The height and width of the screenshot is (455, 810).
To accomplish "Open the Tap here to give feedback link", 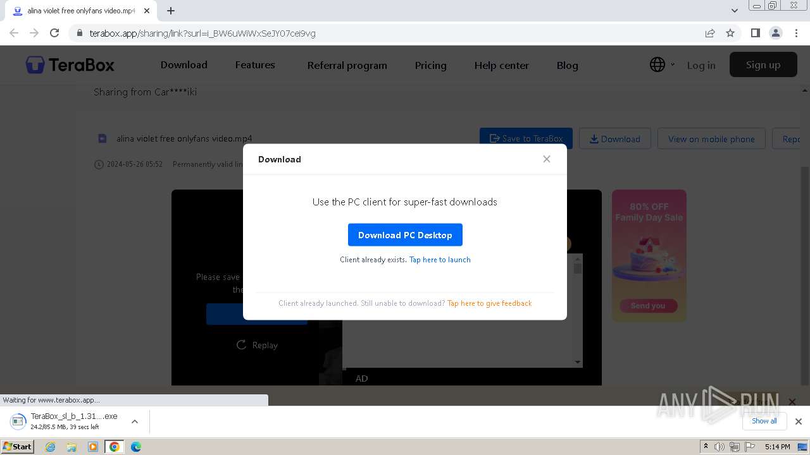I will (489, 303).
